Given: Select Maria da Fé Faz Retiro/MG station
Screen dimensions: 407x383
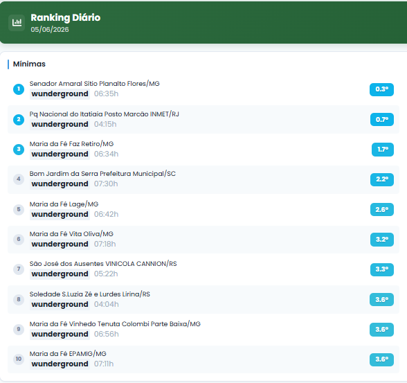Looking at the screenshot, I should tap(72, 144).
